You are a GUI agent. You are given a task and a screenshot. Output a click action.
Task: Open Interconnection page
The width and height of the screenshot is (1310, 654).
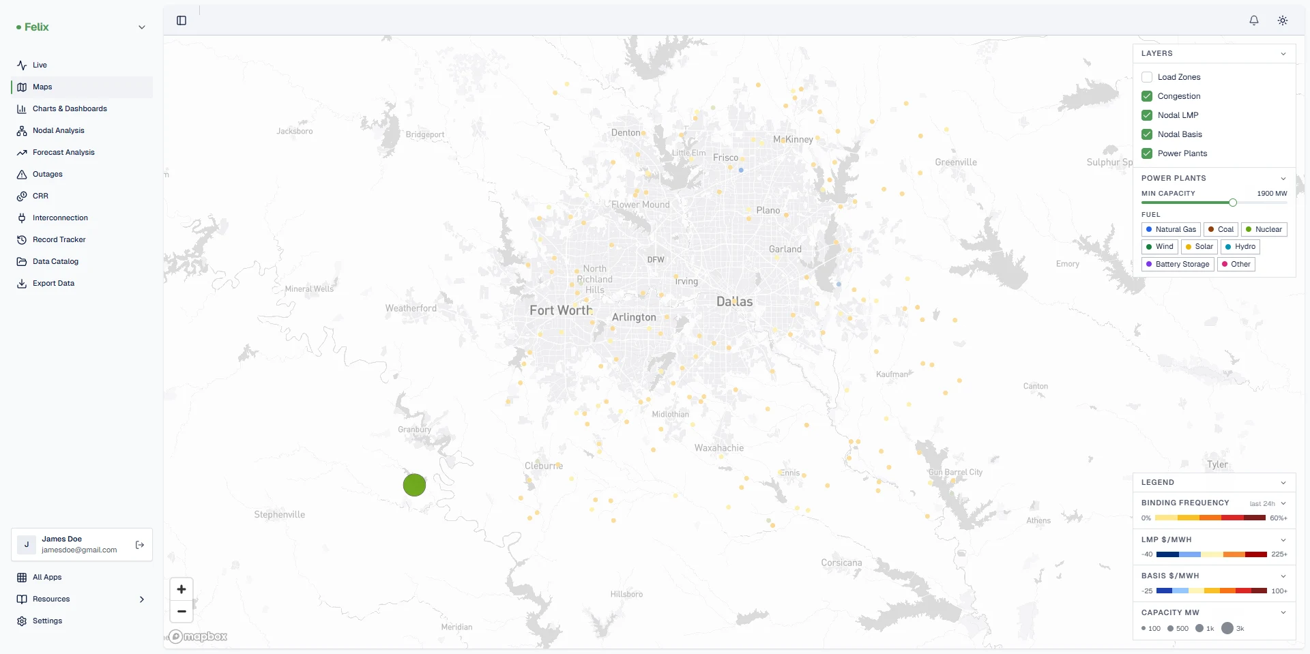82,218
